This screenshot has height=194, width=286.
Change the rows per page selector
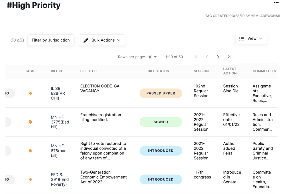tap(152, 57)
